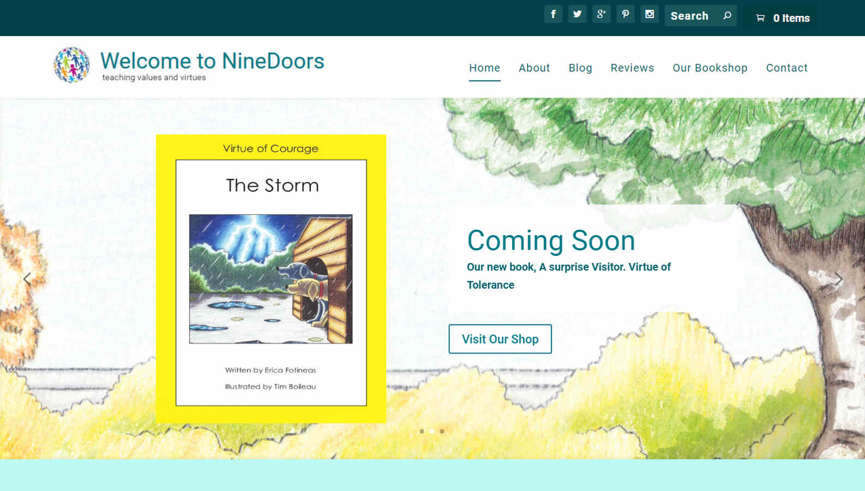Click the Twitter bird icon
The height and width of the screenshot is (491, 865).
tap(577, 14)
